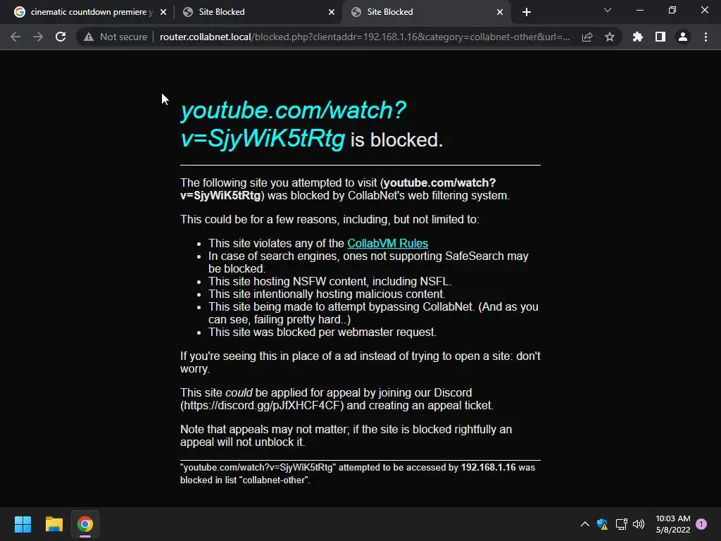
Task: Open the notification badge showing 1
Action: coord(702,524)
